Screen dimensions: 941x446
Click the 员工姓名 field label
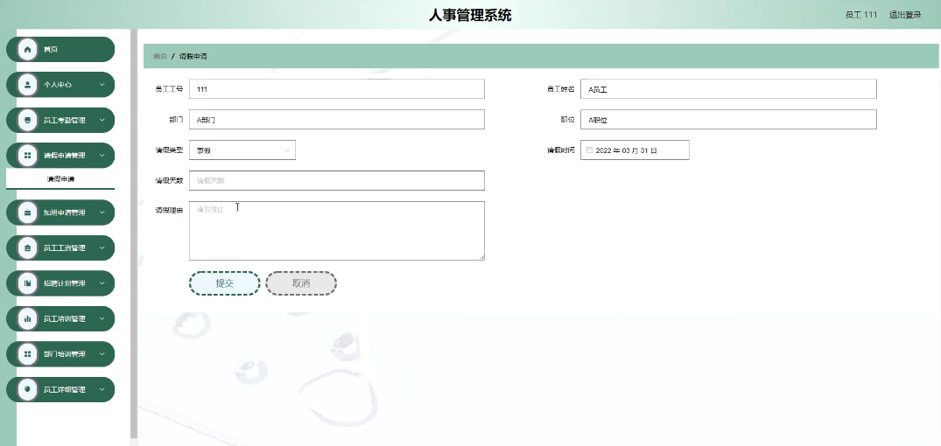click(560, 88)
